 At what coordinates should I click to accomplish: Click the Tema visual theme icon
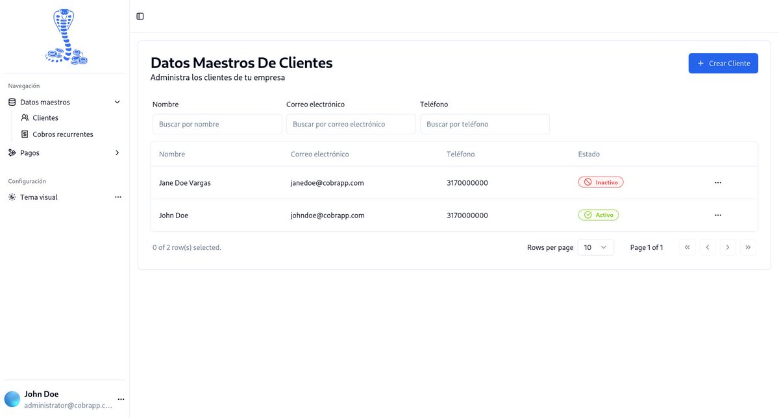pos(11,197)
